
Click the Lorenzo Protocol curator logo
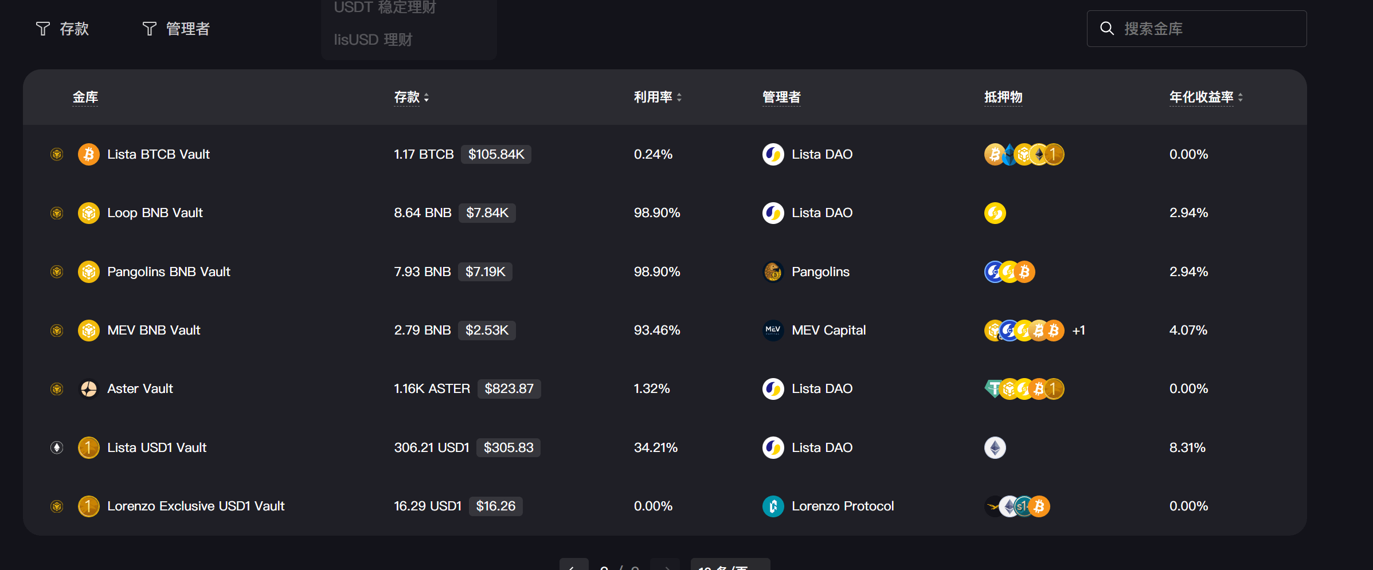pyautogui.click(x=773, y=506)
